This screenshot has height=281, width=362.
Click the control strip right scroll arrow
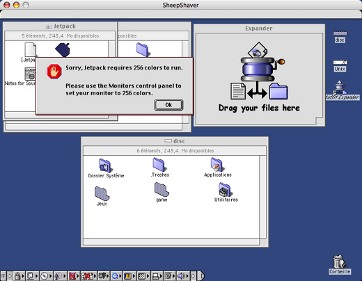click(193, 276)
